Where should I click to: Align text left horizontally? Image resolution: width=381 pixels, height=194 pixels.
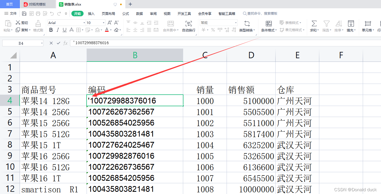coord(128,30)
